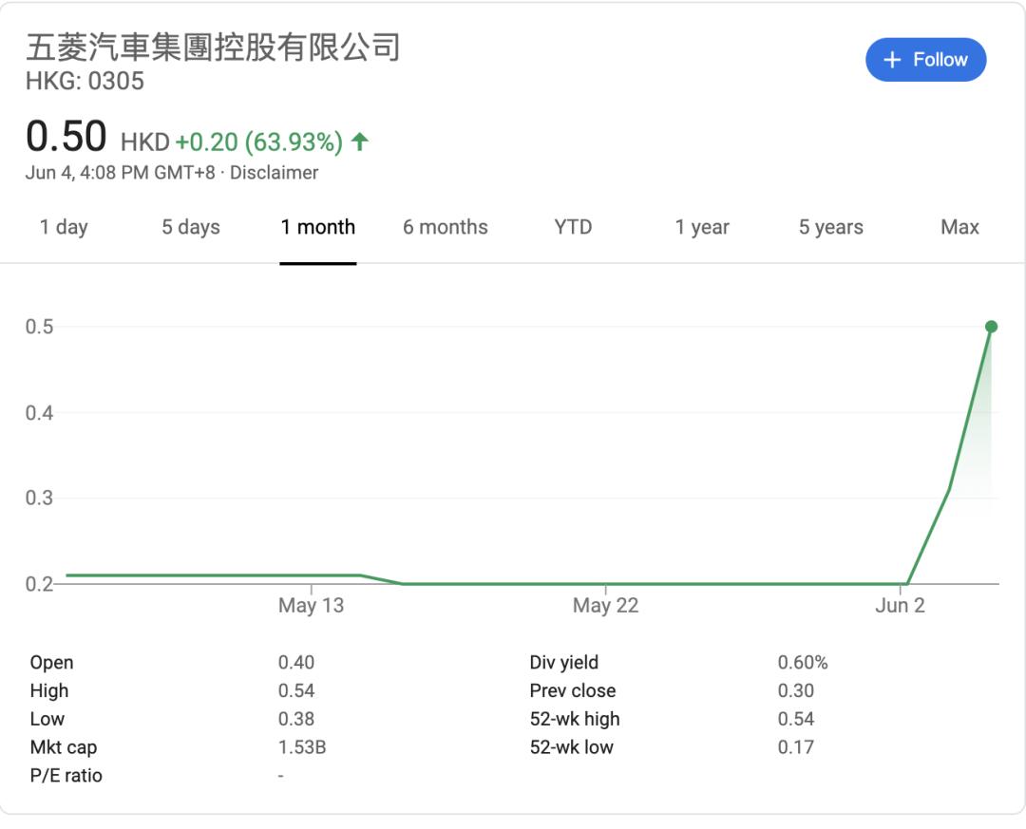Click the May 13 date on the chart axis
Screen dimensions: 1026x829
tap(311, 606)
